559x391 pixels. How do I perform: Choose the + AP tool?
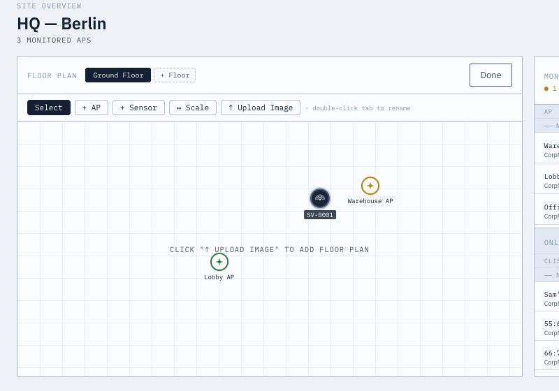(92, 108)
